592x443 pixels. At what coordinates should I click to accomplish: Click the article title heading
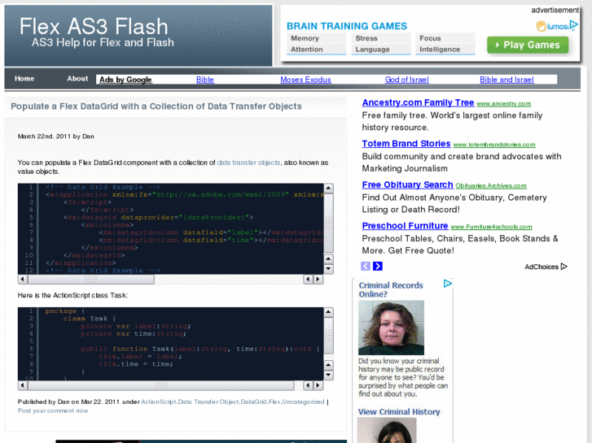point(156,106)
